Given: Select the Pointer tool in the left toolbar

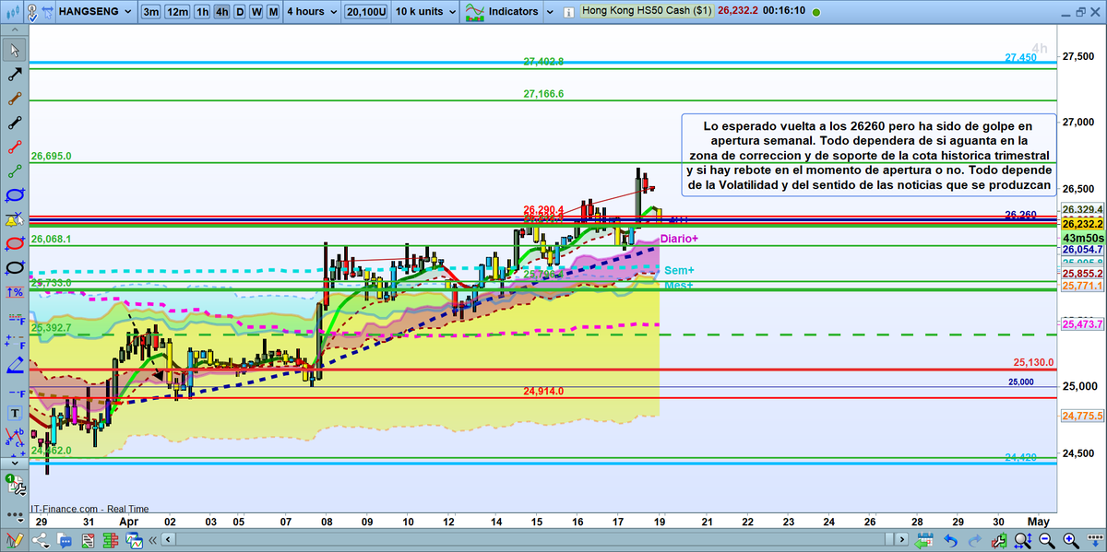Looking at the screenshot, I should point(15,51).
